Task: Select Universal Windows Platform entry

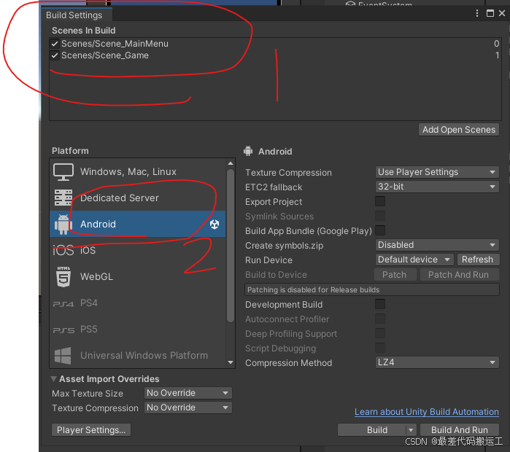Action: (138, 356)
